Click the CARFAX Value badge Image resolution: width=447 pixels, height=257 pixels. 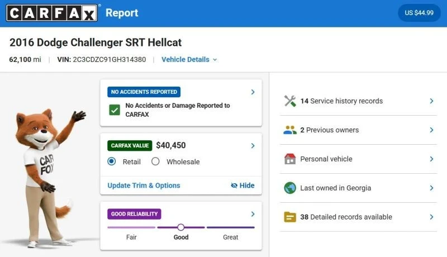click(x=130, y=146)
